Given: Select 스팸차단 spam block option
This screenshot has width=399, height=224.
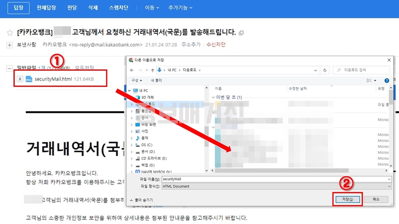Looking at the screenshot, I should point(118,8).
